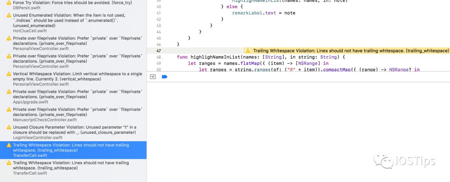Click line number 49 in gutter

158,64
